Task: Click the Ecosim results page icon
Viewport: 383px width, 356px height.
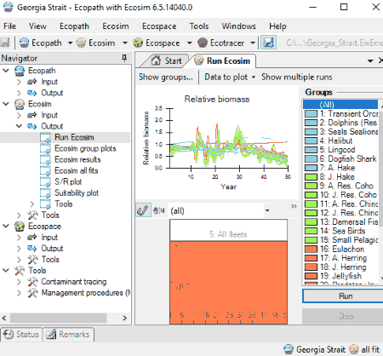Action: pyautogui.click(x=45, y=159)
